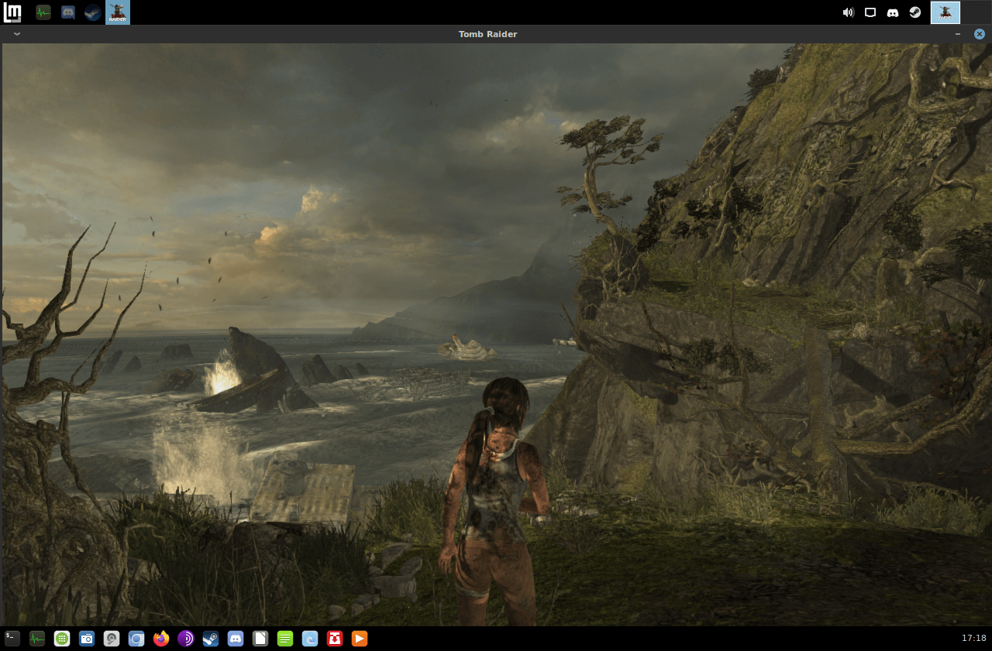The width and height of the screenshot is (992, 651).
Task: Switch to Discord window in top panel list
Action: point(68,12)
